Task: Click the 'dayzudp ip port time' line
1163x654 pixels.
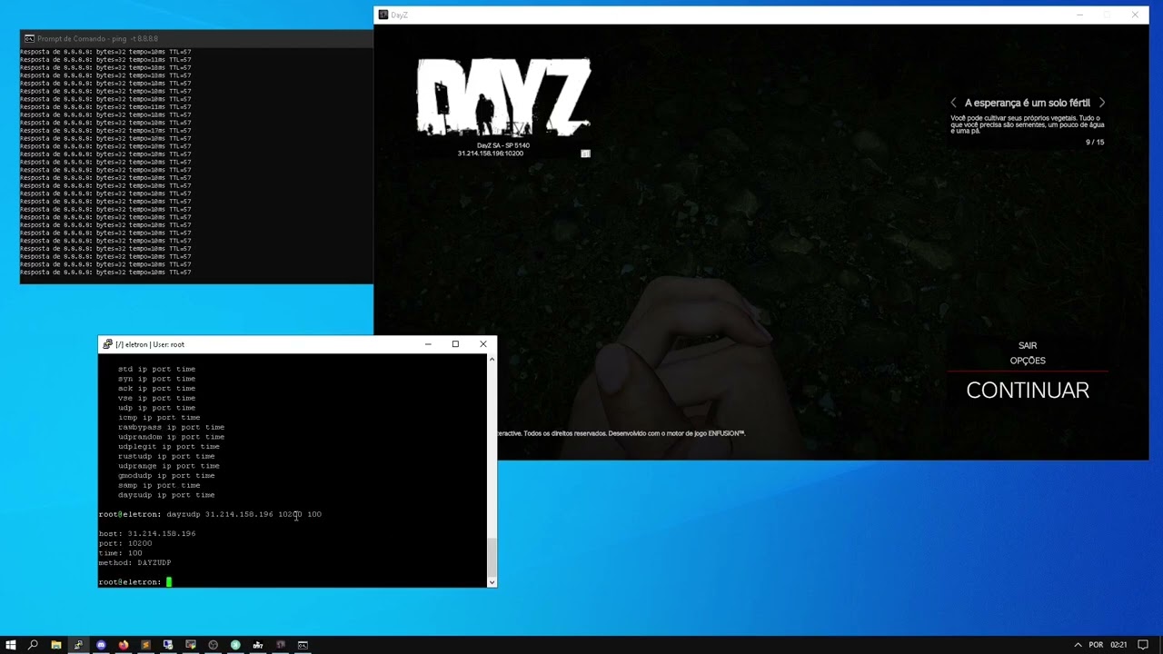Action: [166, 495]
